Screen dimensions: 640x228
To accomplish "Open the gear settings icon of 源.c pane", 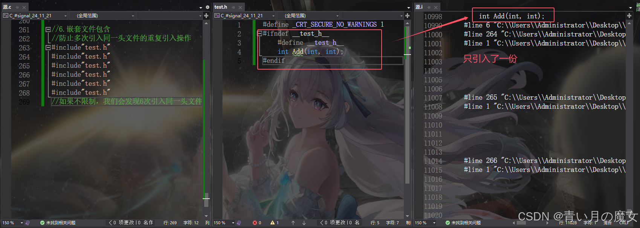I will pos(207,7).
